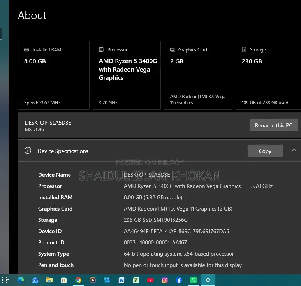Click 3.70 GHz in the specifications Processor row
Image resolution: width=301 pixels, height=286 pixels.
point(262,186)
